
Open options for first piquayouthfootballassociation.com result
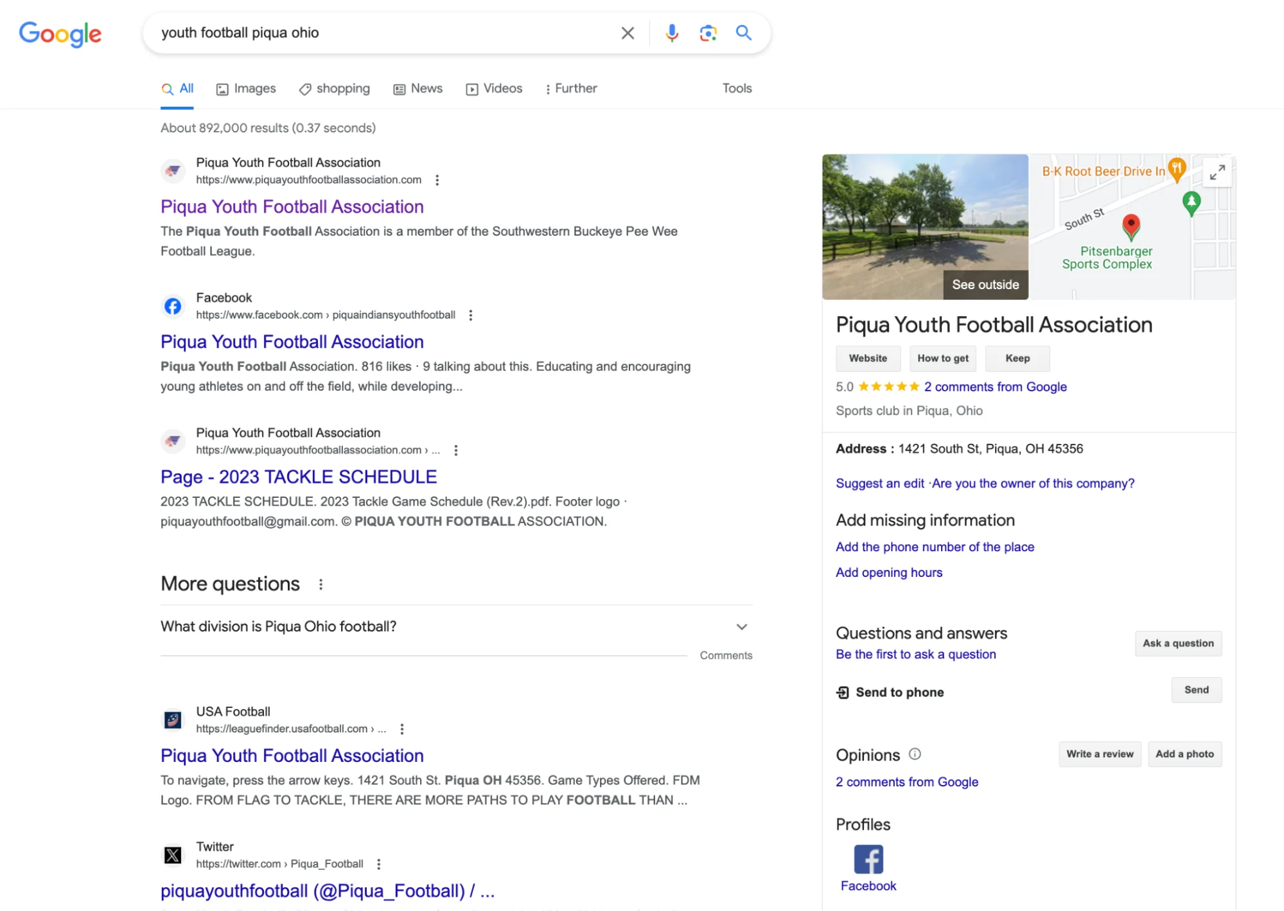click(437, 180)
